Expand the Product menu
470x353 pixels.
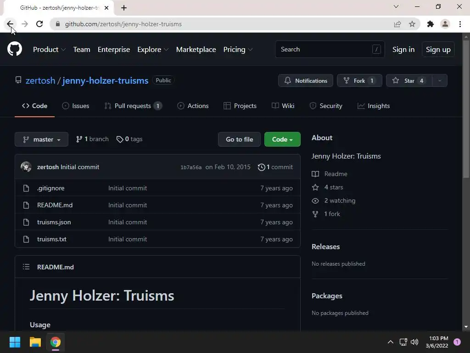point(49,50)
